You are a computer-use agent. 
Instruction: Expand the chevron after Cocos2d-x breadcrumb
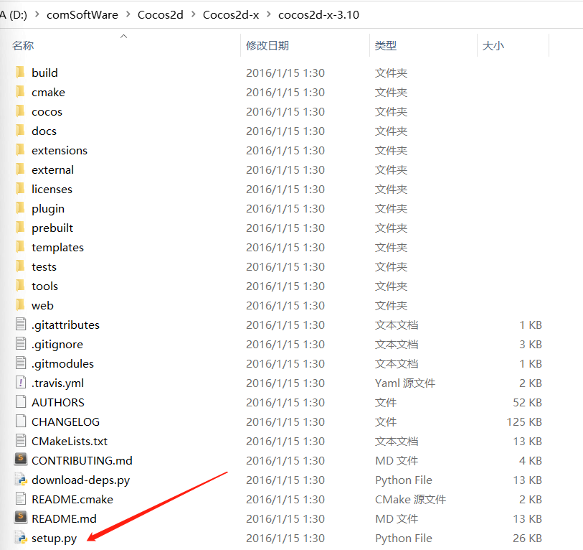pos(269,14)
